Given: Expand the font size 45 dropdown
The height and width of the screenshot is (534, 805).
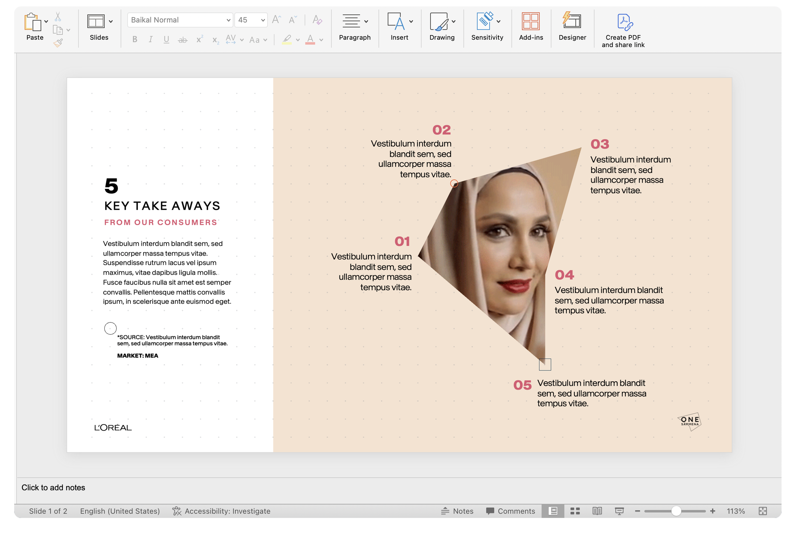Looking at the screenshot, I should (x=263, y=20).
